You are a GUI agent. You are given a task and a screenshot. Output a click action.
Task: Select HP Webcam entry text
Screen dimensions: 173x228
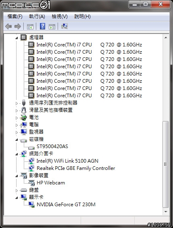[51, 183]
